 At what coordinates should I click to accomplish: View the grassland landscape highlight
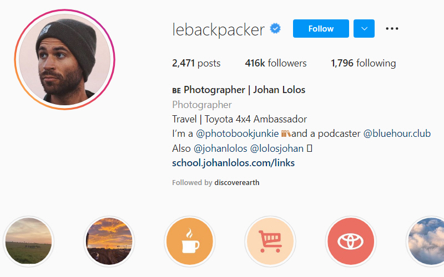pyautogui.click(x=29, y=242)
